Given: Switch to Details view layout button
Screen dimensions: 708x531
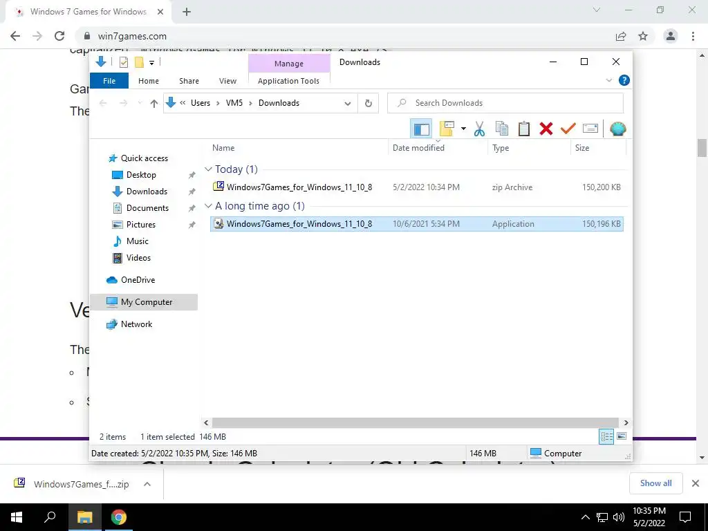Looking at the screenshot, I should 606,437.
